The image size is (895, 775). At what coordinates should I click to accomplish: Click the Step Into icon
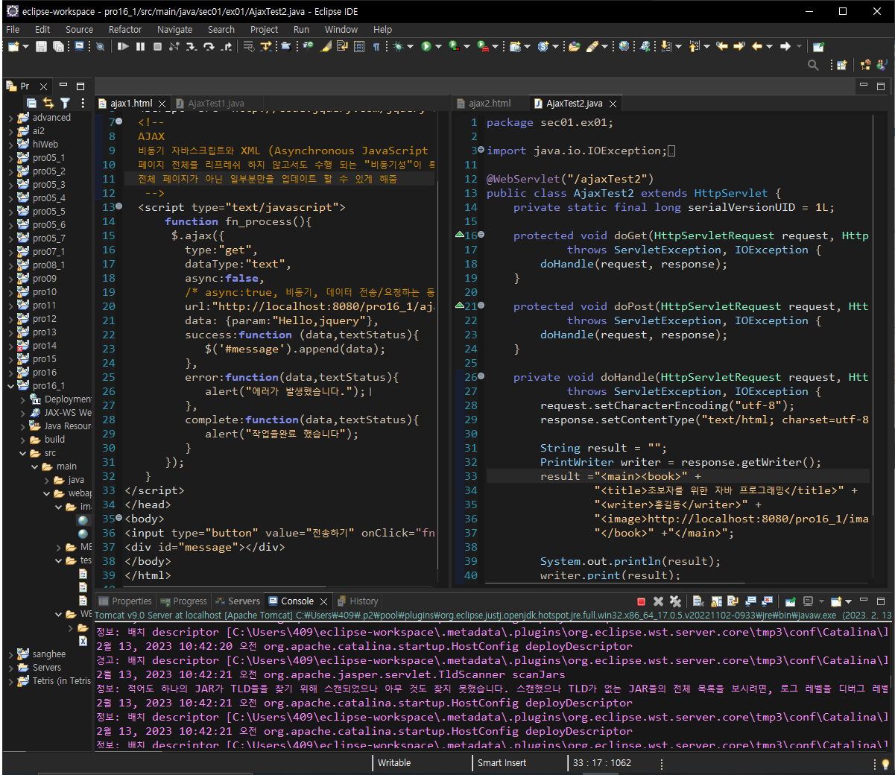(192, 46)
